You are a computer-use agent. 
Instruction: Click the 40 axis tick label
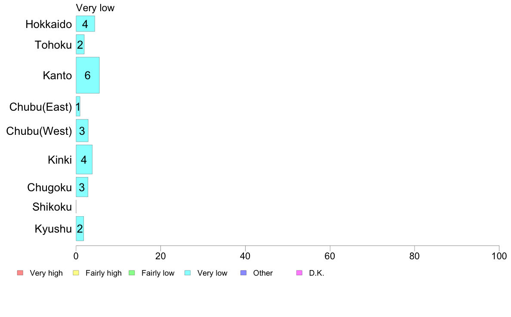(245, 256)
